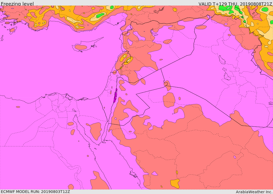Click the 'ECMWF MODEL RUN: 20190803T12Z' label
This screenshot has height=194, width=273.
pyautogui.click(x=35, y=192)
